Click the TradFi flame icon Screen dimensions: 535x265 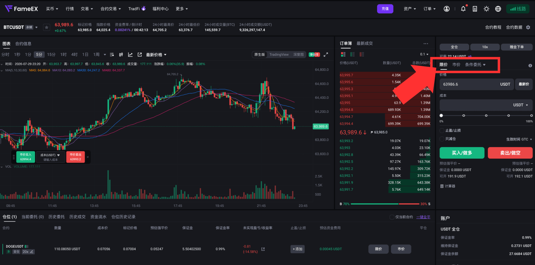click(143, 8)
